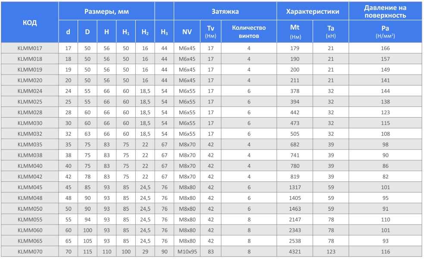Select the Mt value 1317 cell
424x259 pixels.
click(x=295, y=187)
